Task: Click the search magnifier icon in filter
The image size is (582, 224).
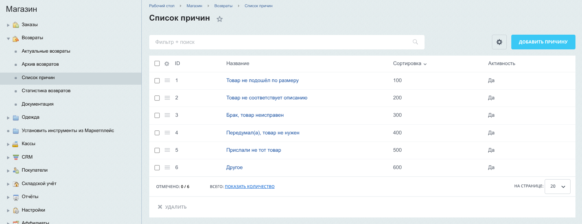Action: [415, 42]
